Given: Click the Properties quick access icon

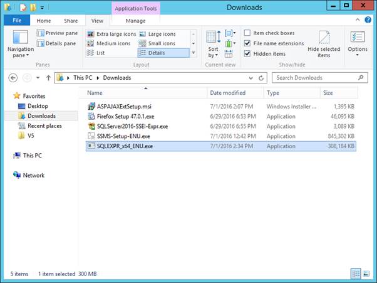Looking at the screenshot, I should point(23,8).
